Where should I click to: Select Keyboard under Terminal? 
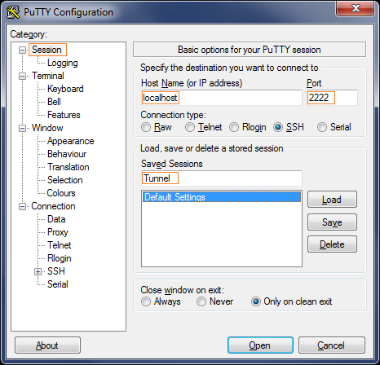[x=65, y=89]
